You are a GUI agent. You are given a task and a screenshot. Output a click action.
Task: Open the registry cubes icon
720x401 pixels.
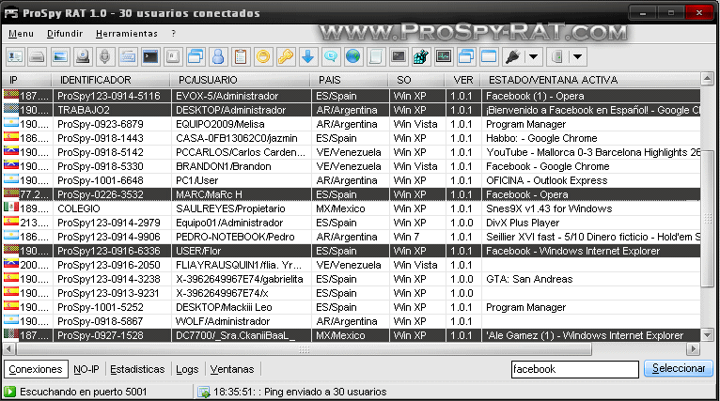(420, 57)
